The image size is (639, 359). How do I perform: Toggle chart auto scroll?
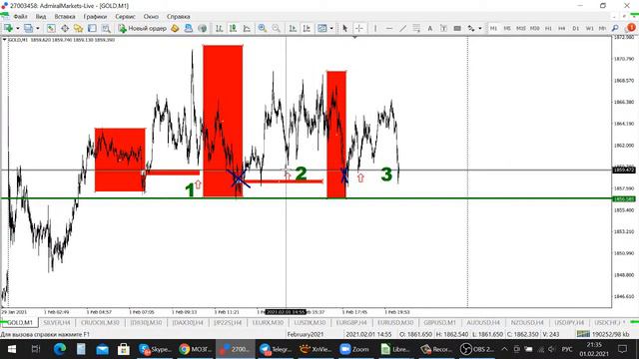(293, 28)
